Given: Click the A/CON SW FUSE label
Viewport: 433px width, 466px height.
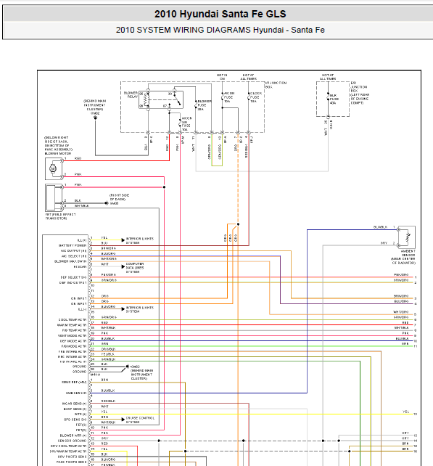Looking at the screenshot, I should point(186,124).
